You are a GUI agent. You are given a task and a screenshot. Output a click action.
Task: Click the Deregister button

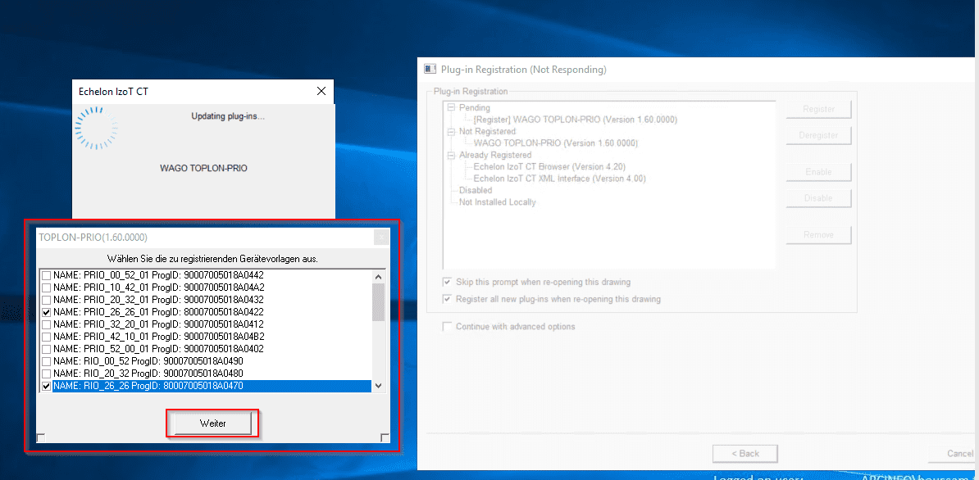point(818,135)
